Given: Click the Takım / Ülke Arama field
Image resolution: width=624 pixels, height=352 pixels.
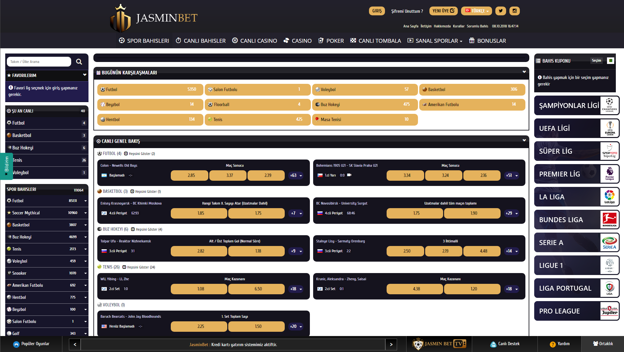Looking at the screenshot, I should pyautogui.click(x=39, y=62).
